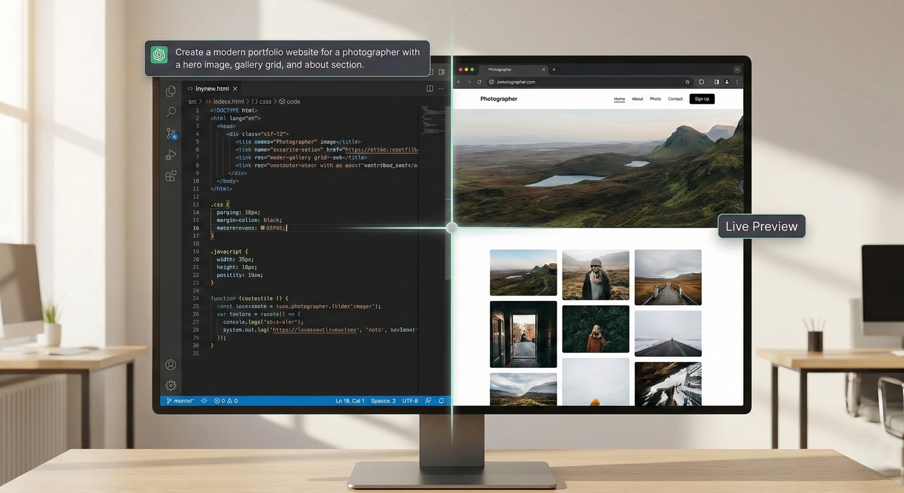
Task: Select the Run and Debug icon
Action: pos(171,154)
